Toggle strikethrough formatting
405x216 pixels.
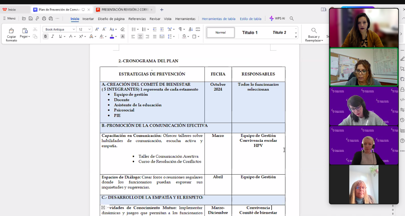tap(71, 36)
